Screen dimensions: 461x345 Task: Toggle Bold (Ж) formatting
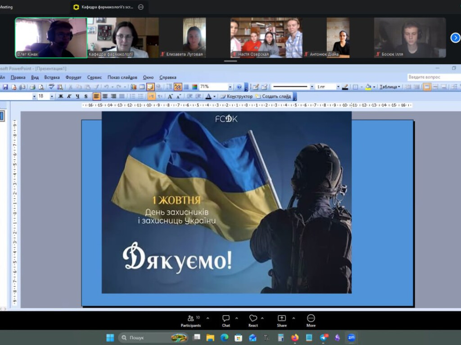pyautogui.click(x=61, y=97)
